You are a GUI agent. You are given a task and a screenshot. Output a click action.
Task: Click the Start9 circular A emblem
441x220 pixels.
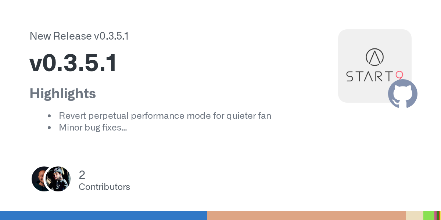(374, 57)
